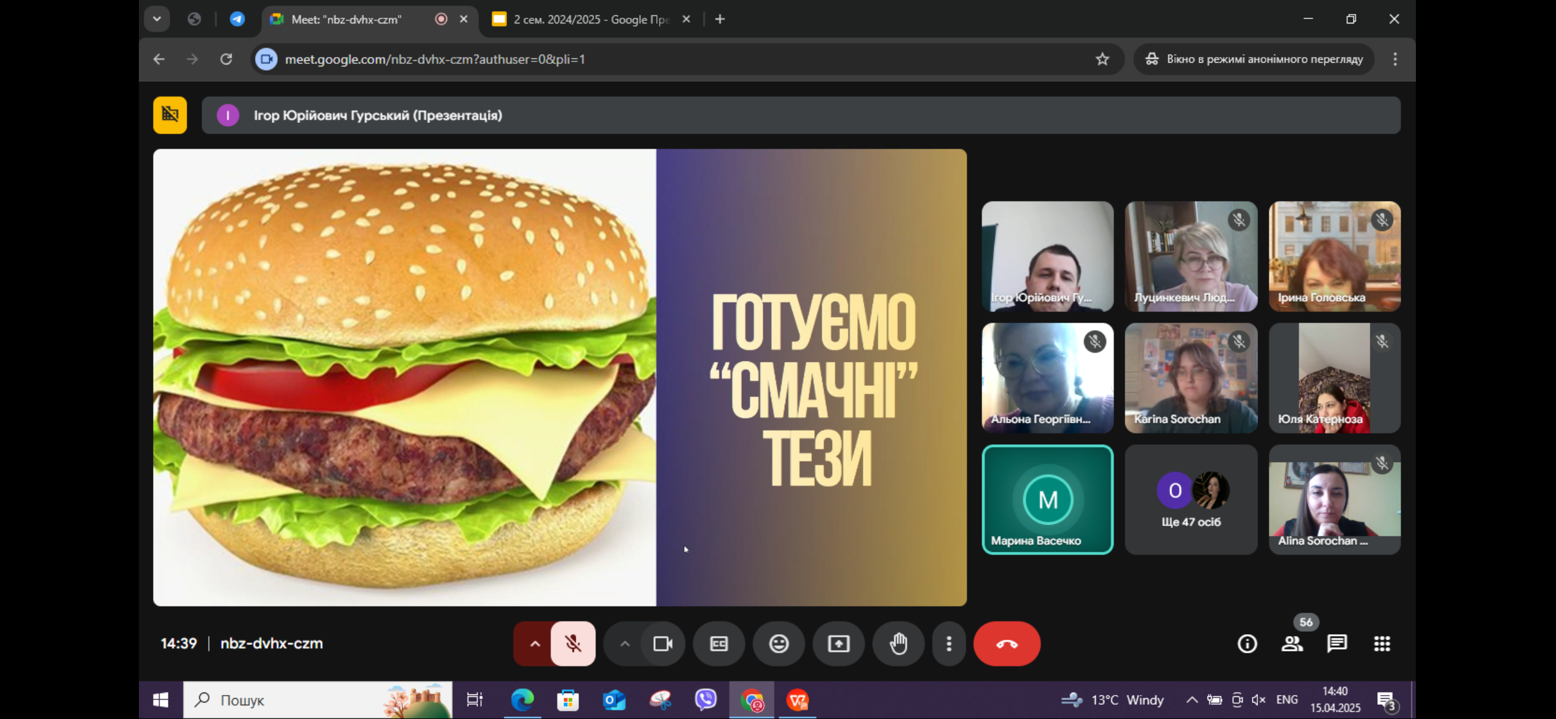Open the emoji reactions button
This screenshot has width=1556, height=719.
[779, 643]
